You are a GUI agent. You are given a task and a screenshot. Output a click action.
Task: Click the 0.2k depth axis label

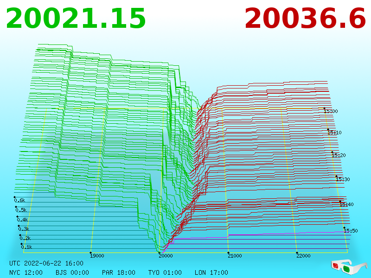pos(26,238)
